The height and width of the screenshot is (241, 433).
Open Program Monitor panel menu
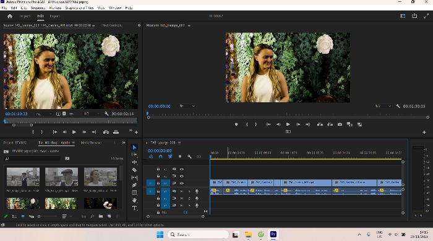pos(189,26)
